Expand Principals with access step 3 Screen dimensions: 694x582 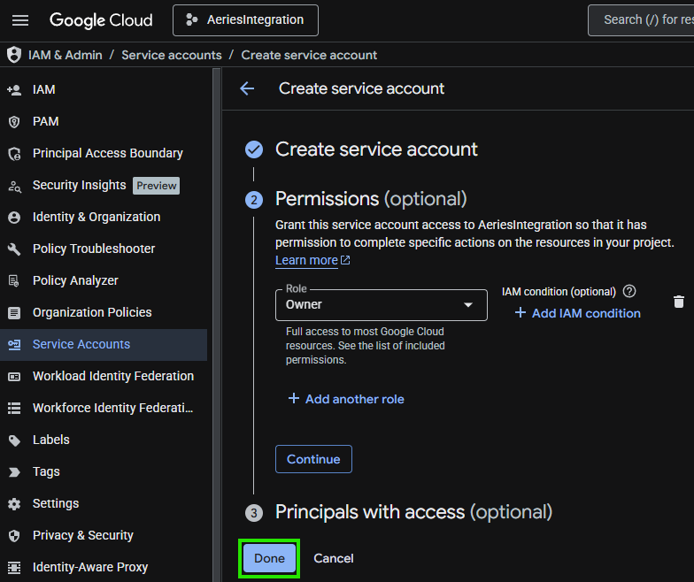click(x=413, y=512)
